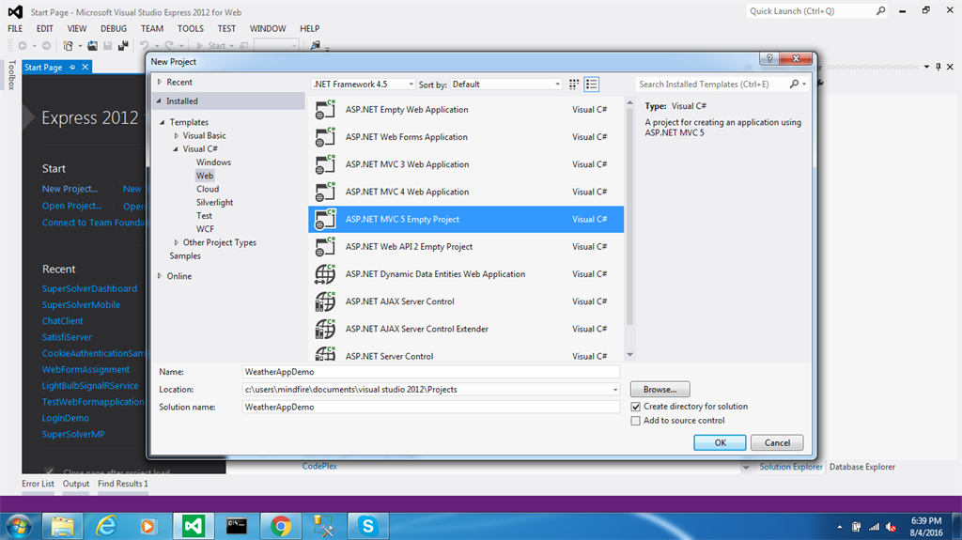Screen dimensions: 962x540
Task: Click the OK button
Action: (x=720, y=442)
